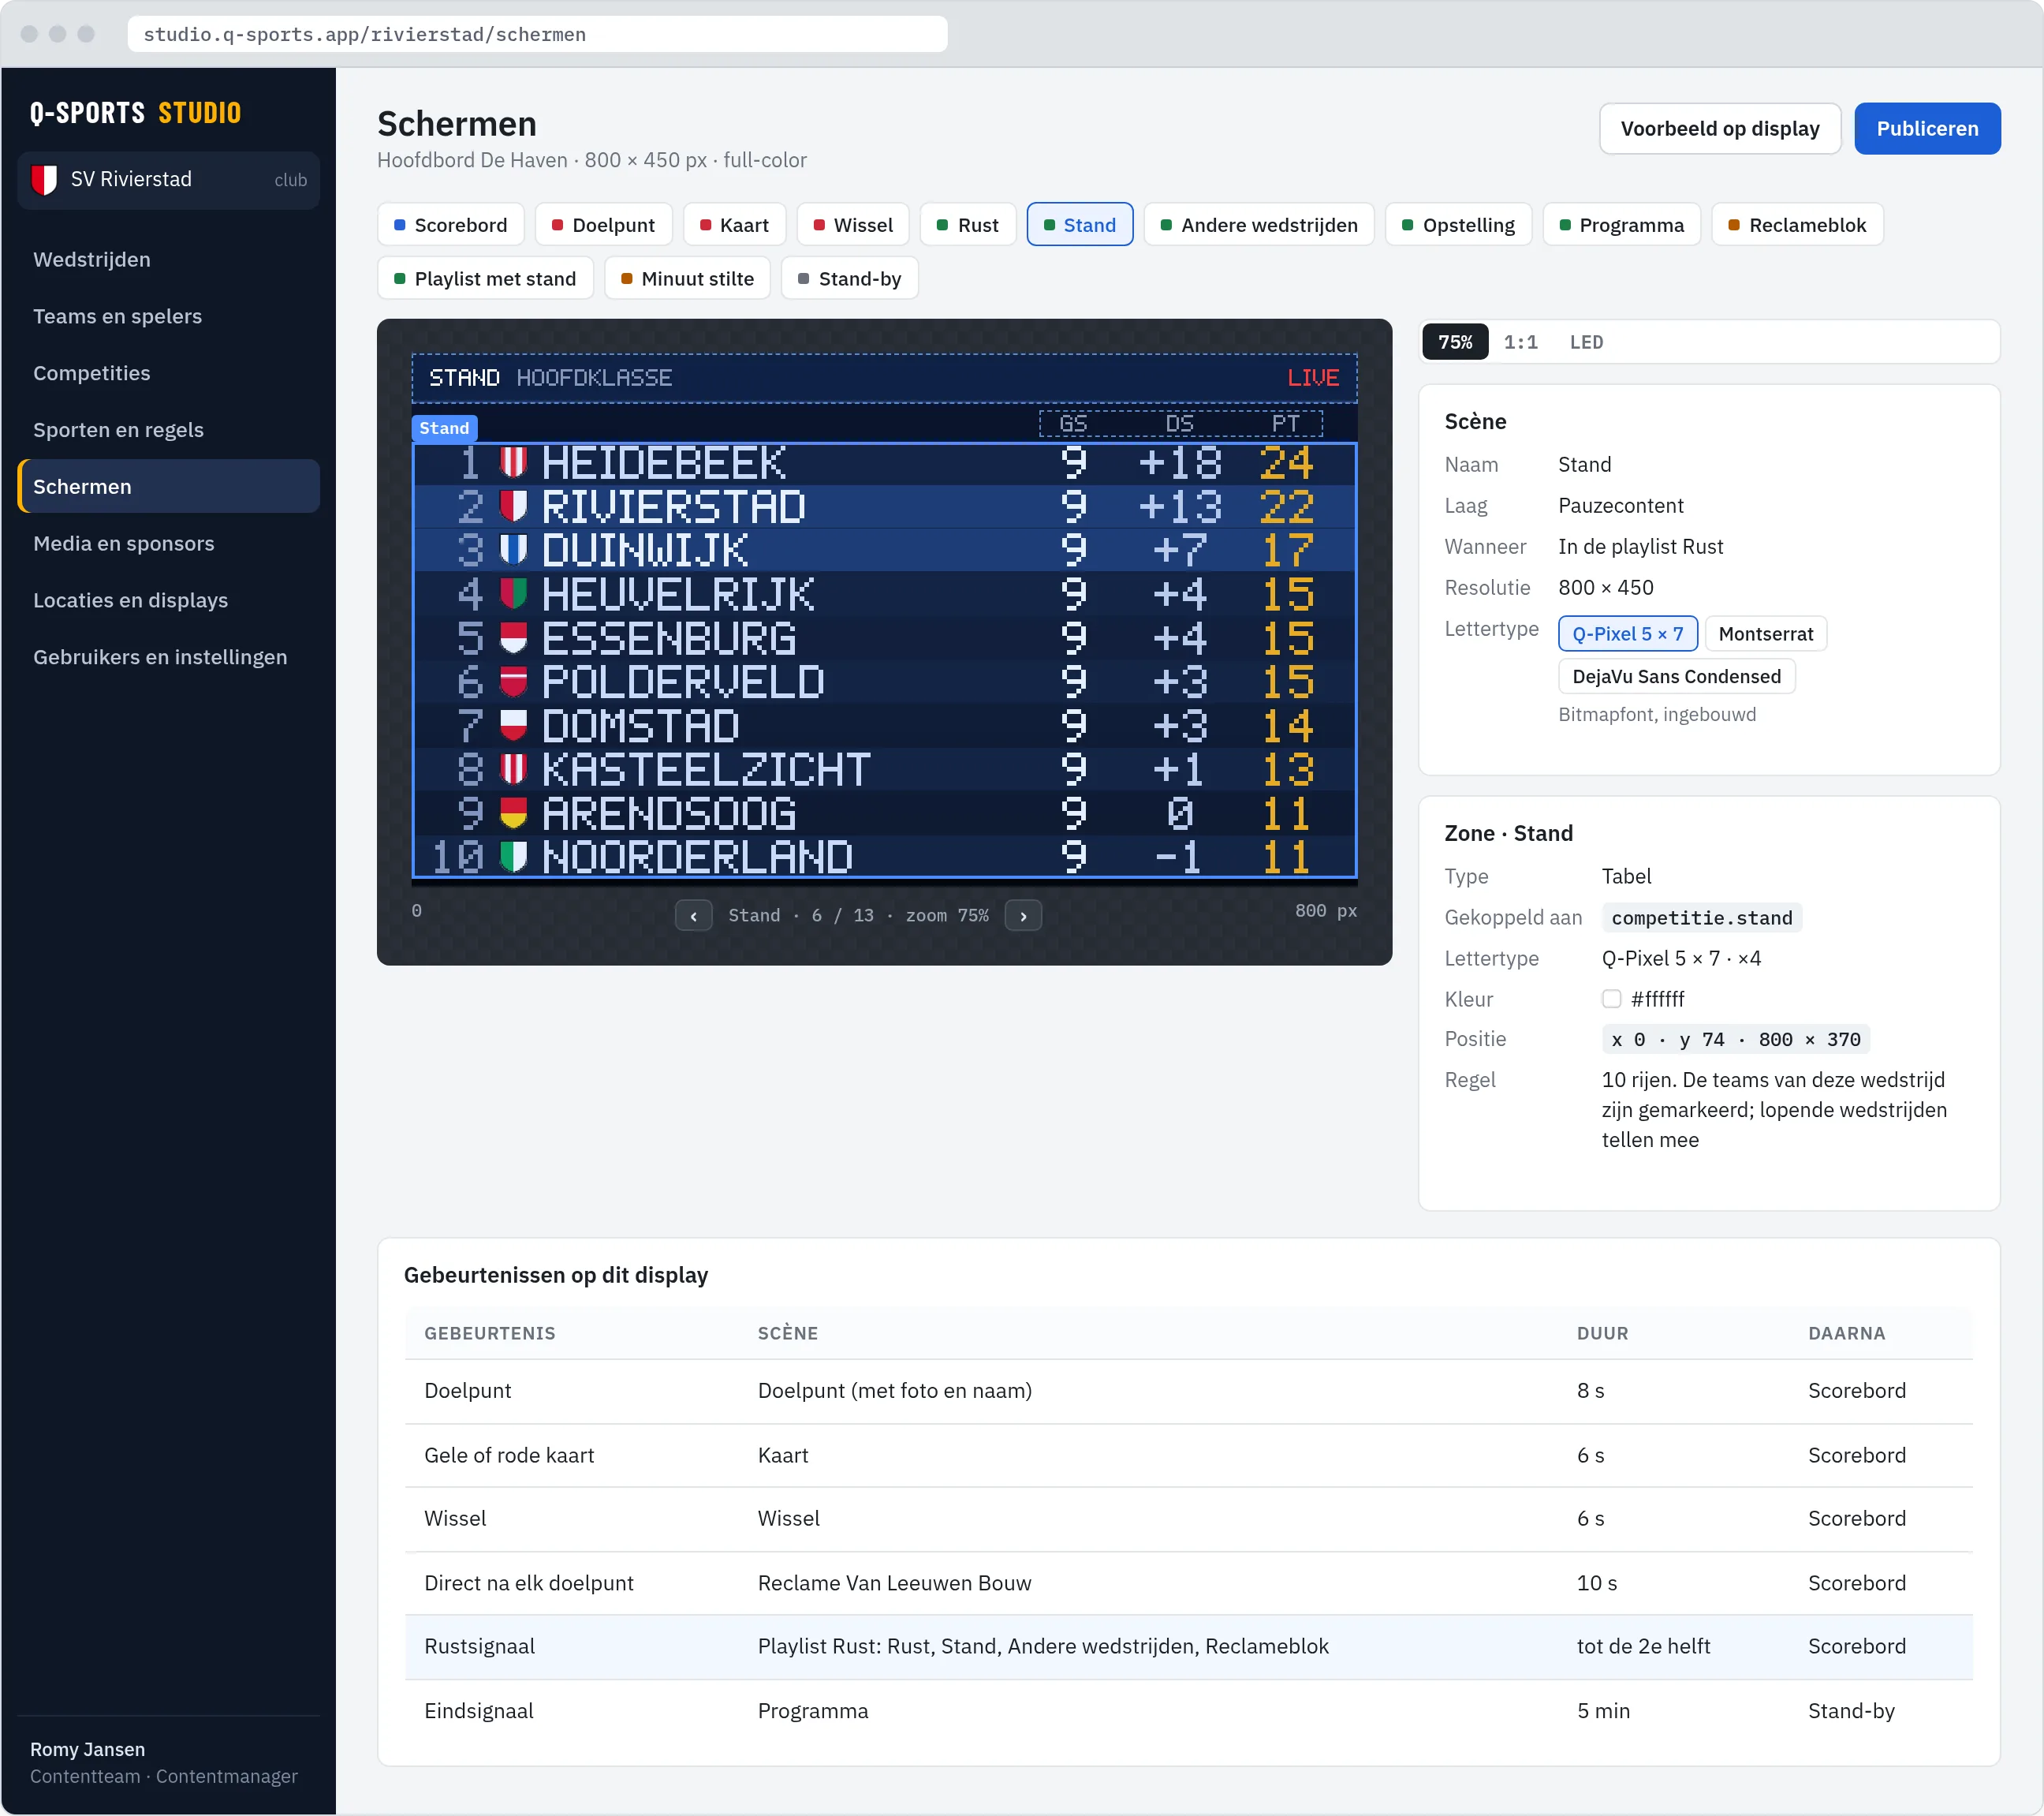Click the Publiceren button
The image size is (2044, 1816).
coord(1927,129)
